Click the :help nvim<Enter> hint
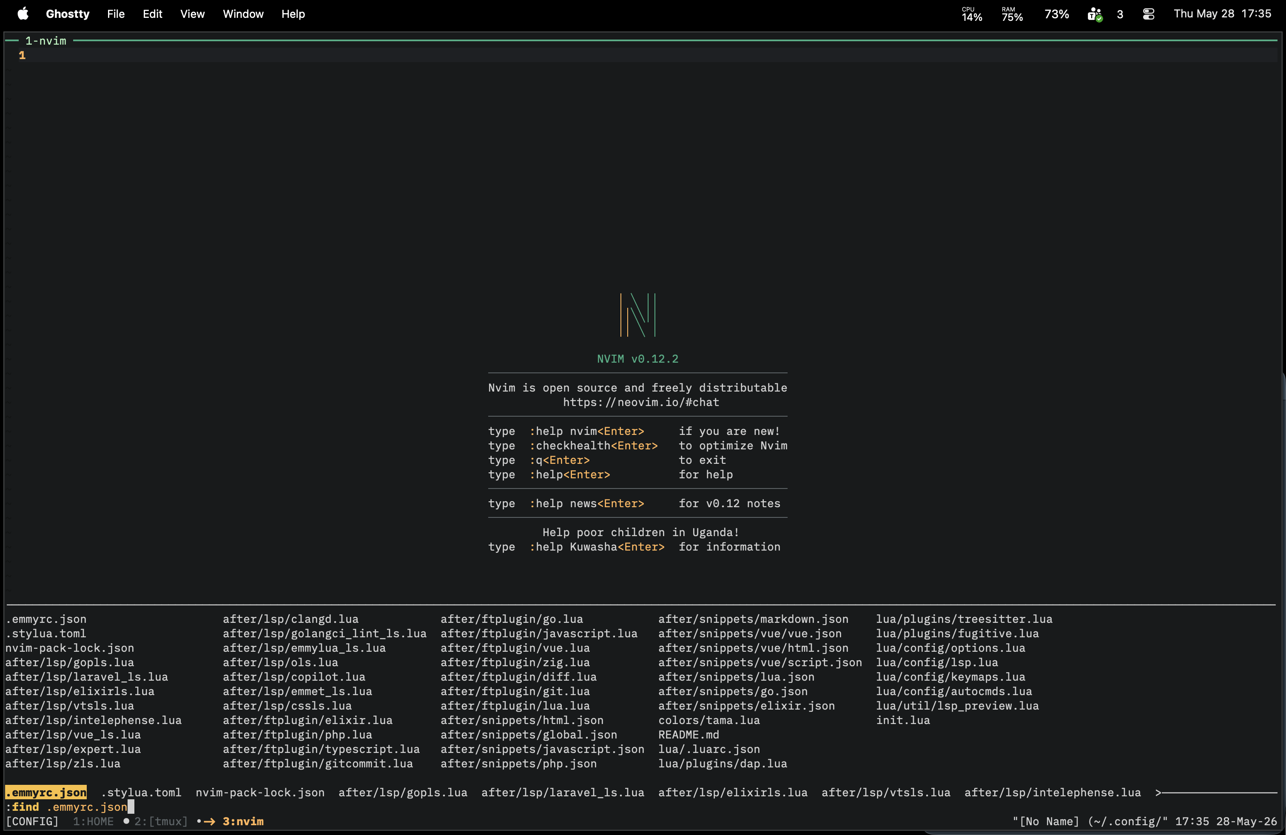1286x835 pixels. (586, 431)
